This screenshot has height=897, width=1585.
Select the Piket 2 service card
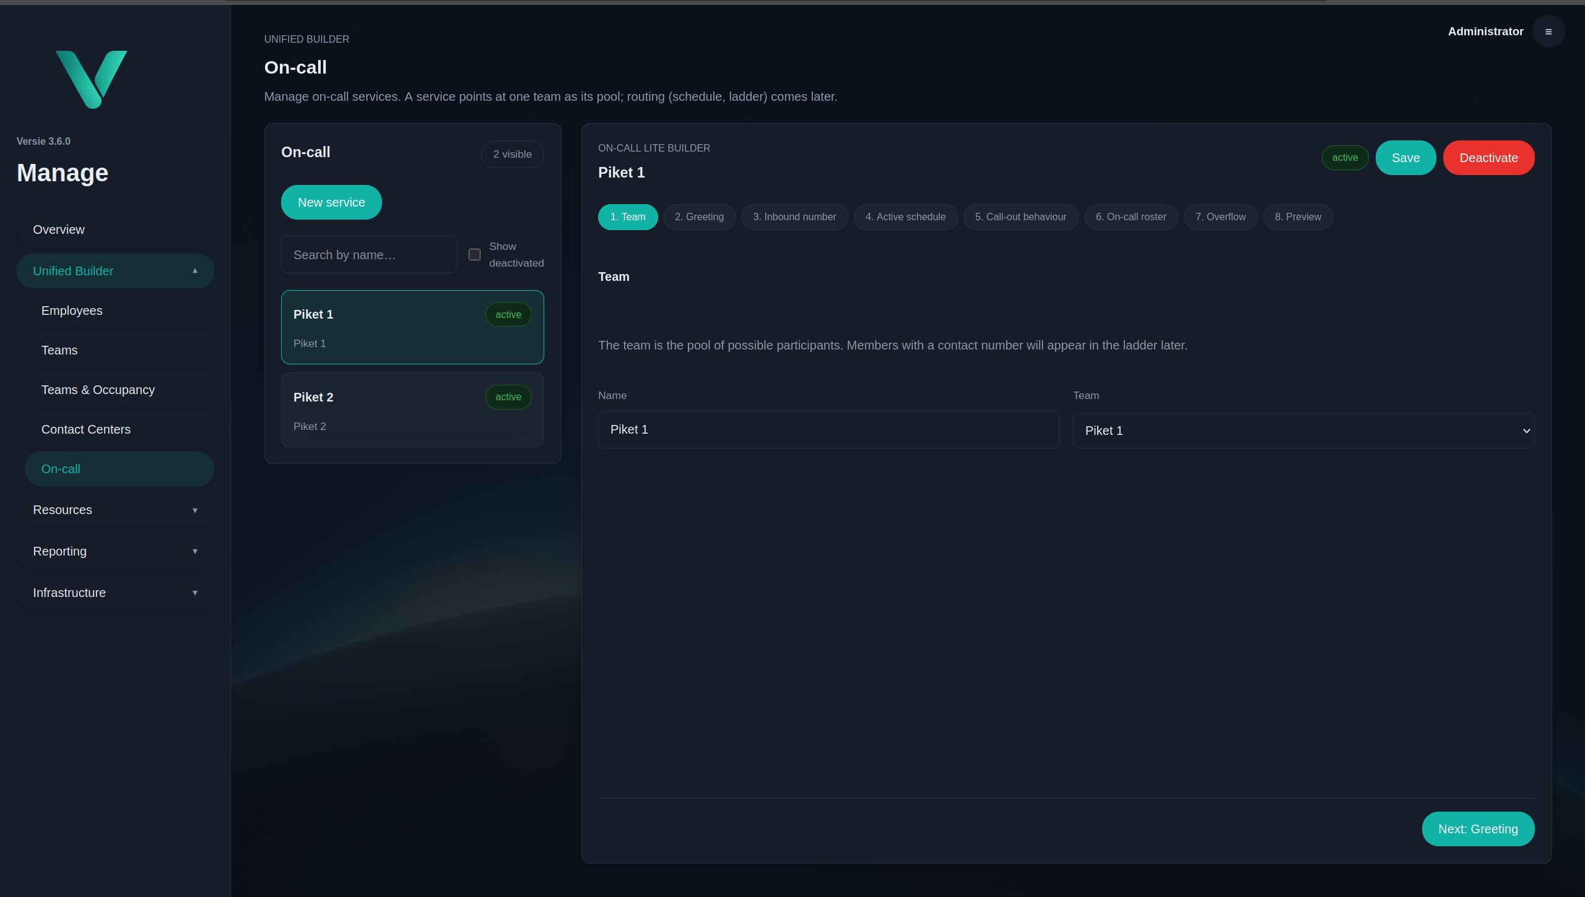click(412, 410)
